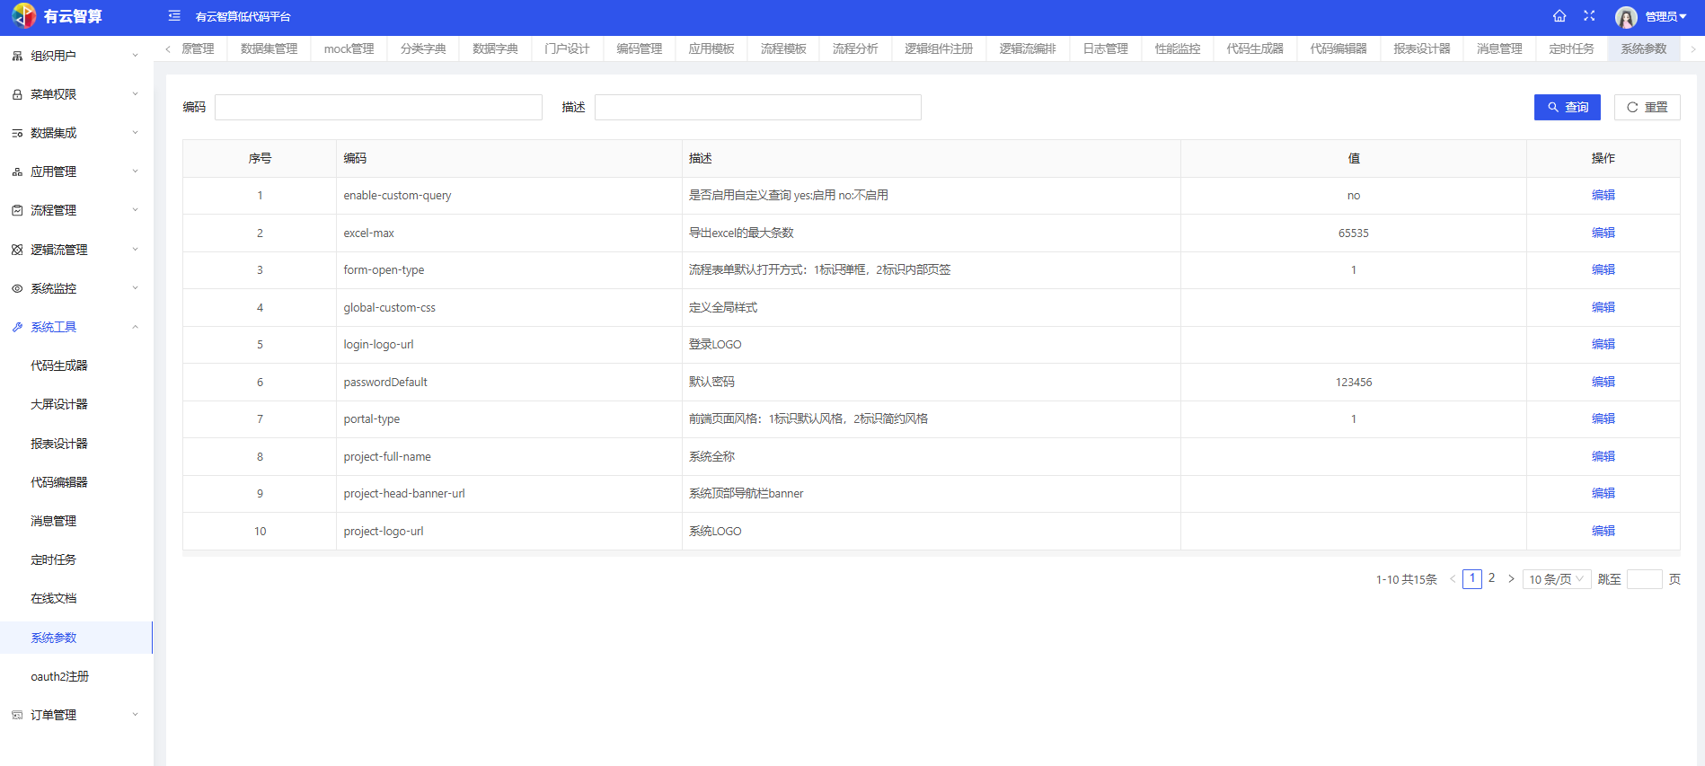Collapse sidebar using the menu fold icon
This screenshot has width=1705, height=766.
[x=174, y=16]
